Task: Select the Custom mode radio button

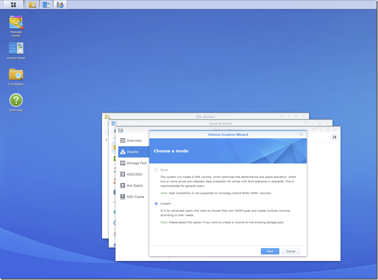Action: click(156, 204)
